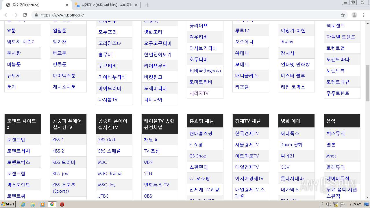This screenshot has width=370, height=208.
Task: Reload the jusomoa page
Action: pyautogui.click(x=25, y=15)
